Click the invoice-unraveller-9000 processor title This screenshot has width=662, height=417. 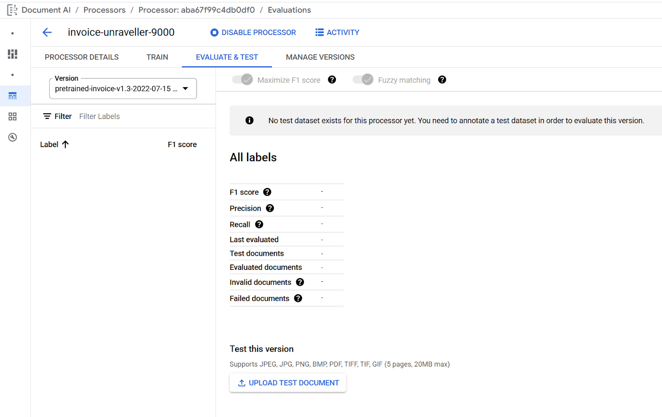121,32
